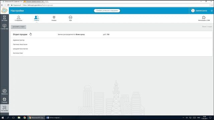
Task: Open the История section in the sidebar
Action: [4, 18]
